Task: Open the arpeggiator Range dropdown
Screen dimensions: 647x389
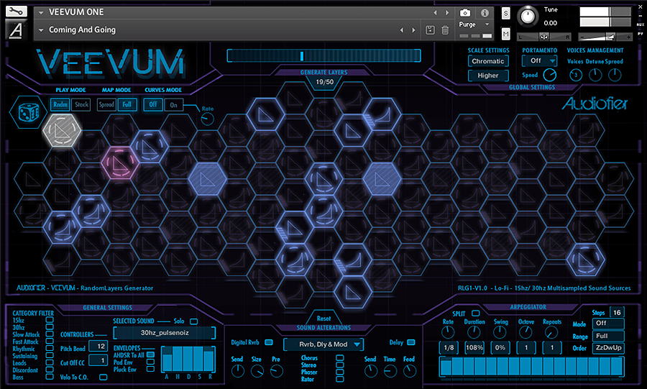Action: (608, 336)
